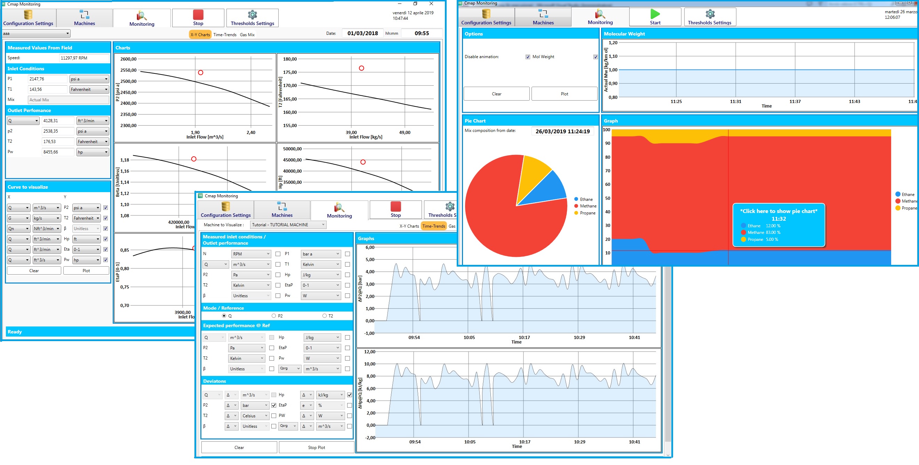This screenshot has height=465, width=919.
Task: Open the 'aaa' machine dropdown
Action: (36, 33)
